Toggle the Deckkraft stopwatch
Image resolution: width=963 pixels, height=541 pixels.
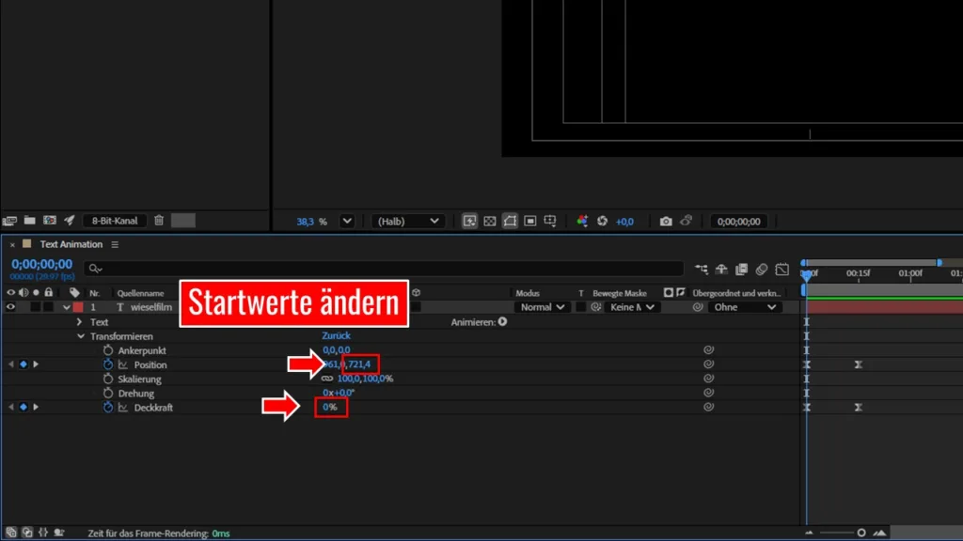(x=108, y=408)
